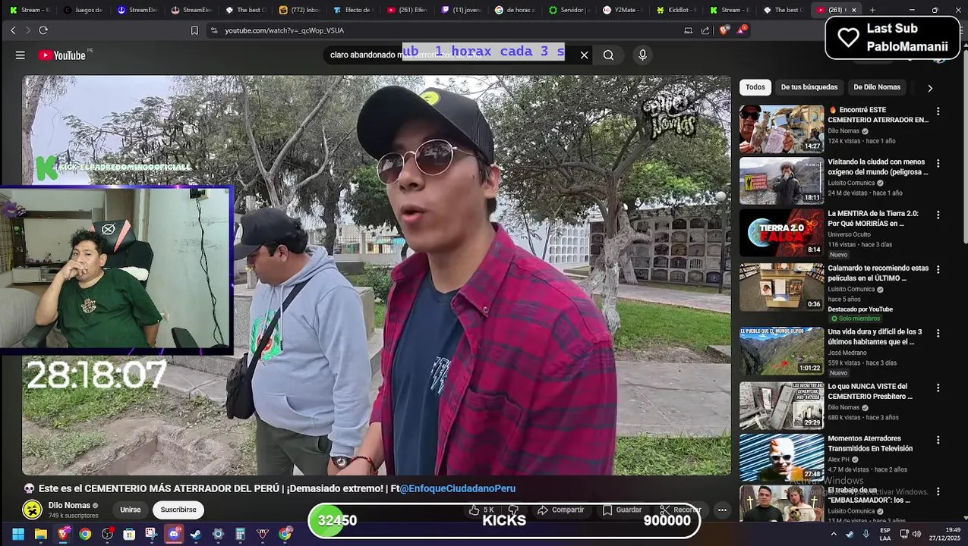
Task: Select the De Dilo Nomas chip
Action: tap(877, 87)
